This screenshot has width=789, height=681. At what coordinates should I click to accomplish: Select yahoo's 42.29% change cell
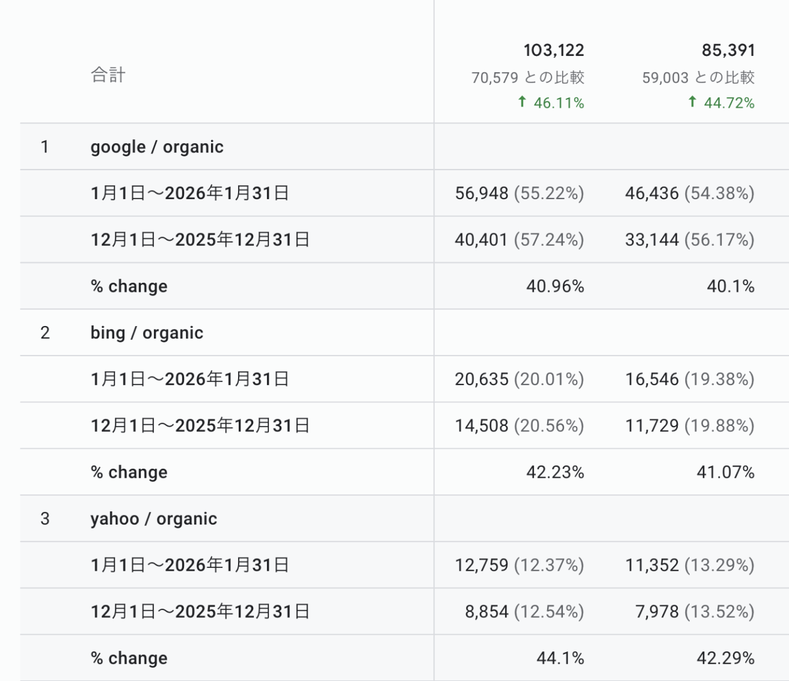725,658
